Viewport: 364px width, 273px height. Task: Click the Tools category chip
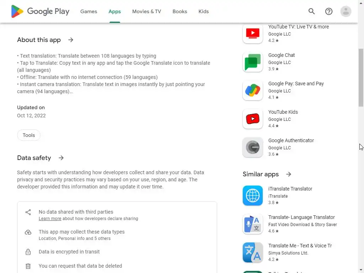(29, 135)
